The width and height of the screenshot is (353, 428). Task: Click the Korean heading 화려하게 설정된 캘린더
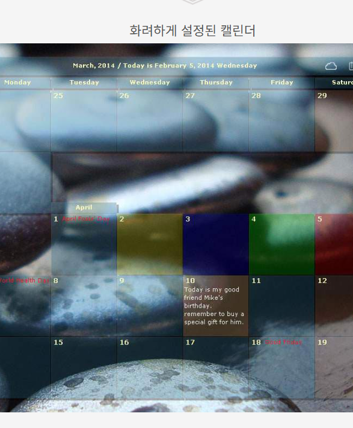point(192,31)
